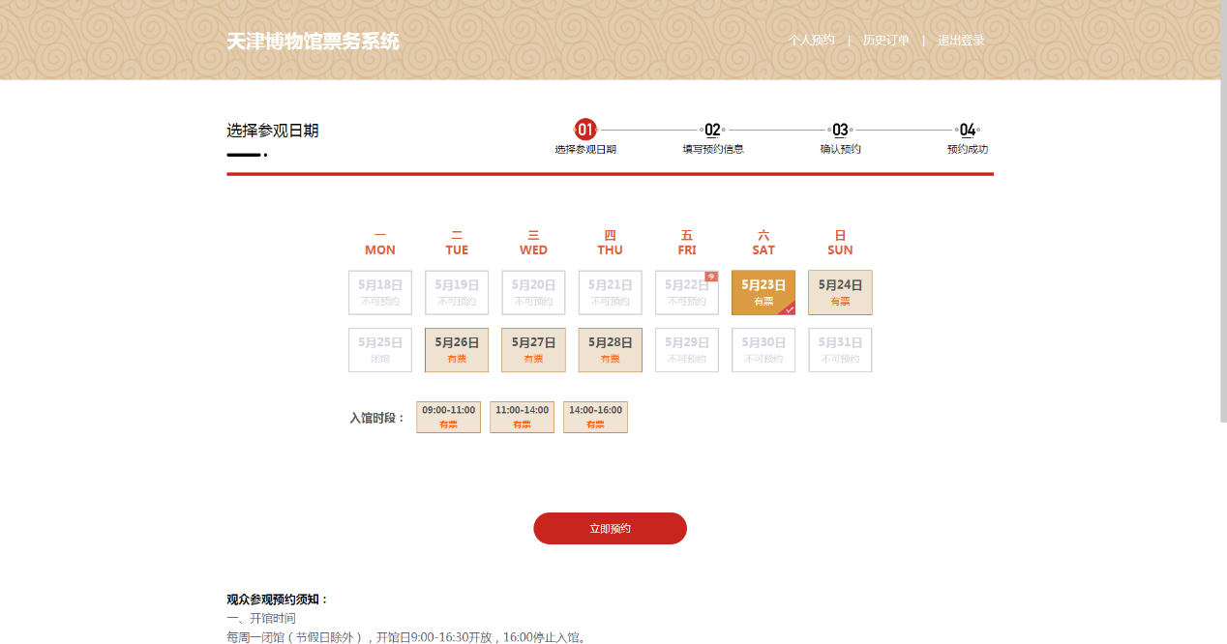Choose May 24 Sunday available date

[x=840, y=292]
